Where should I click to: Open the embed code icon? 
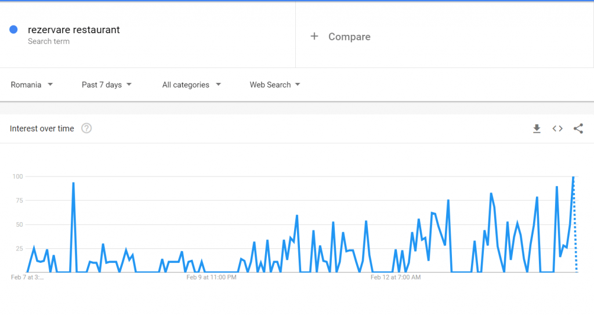click(557, 129)
